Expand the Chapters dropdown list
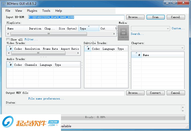 click(158, 48)
